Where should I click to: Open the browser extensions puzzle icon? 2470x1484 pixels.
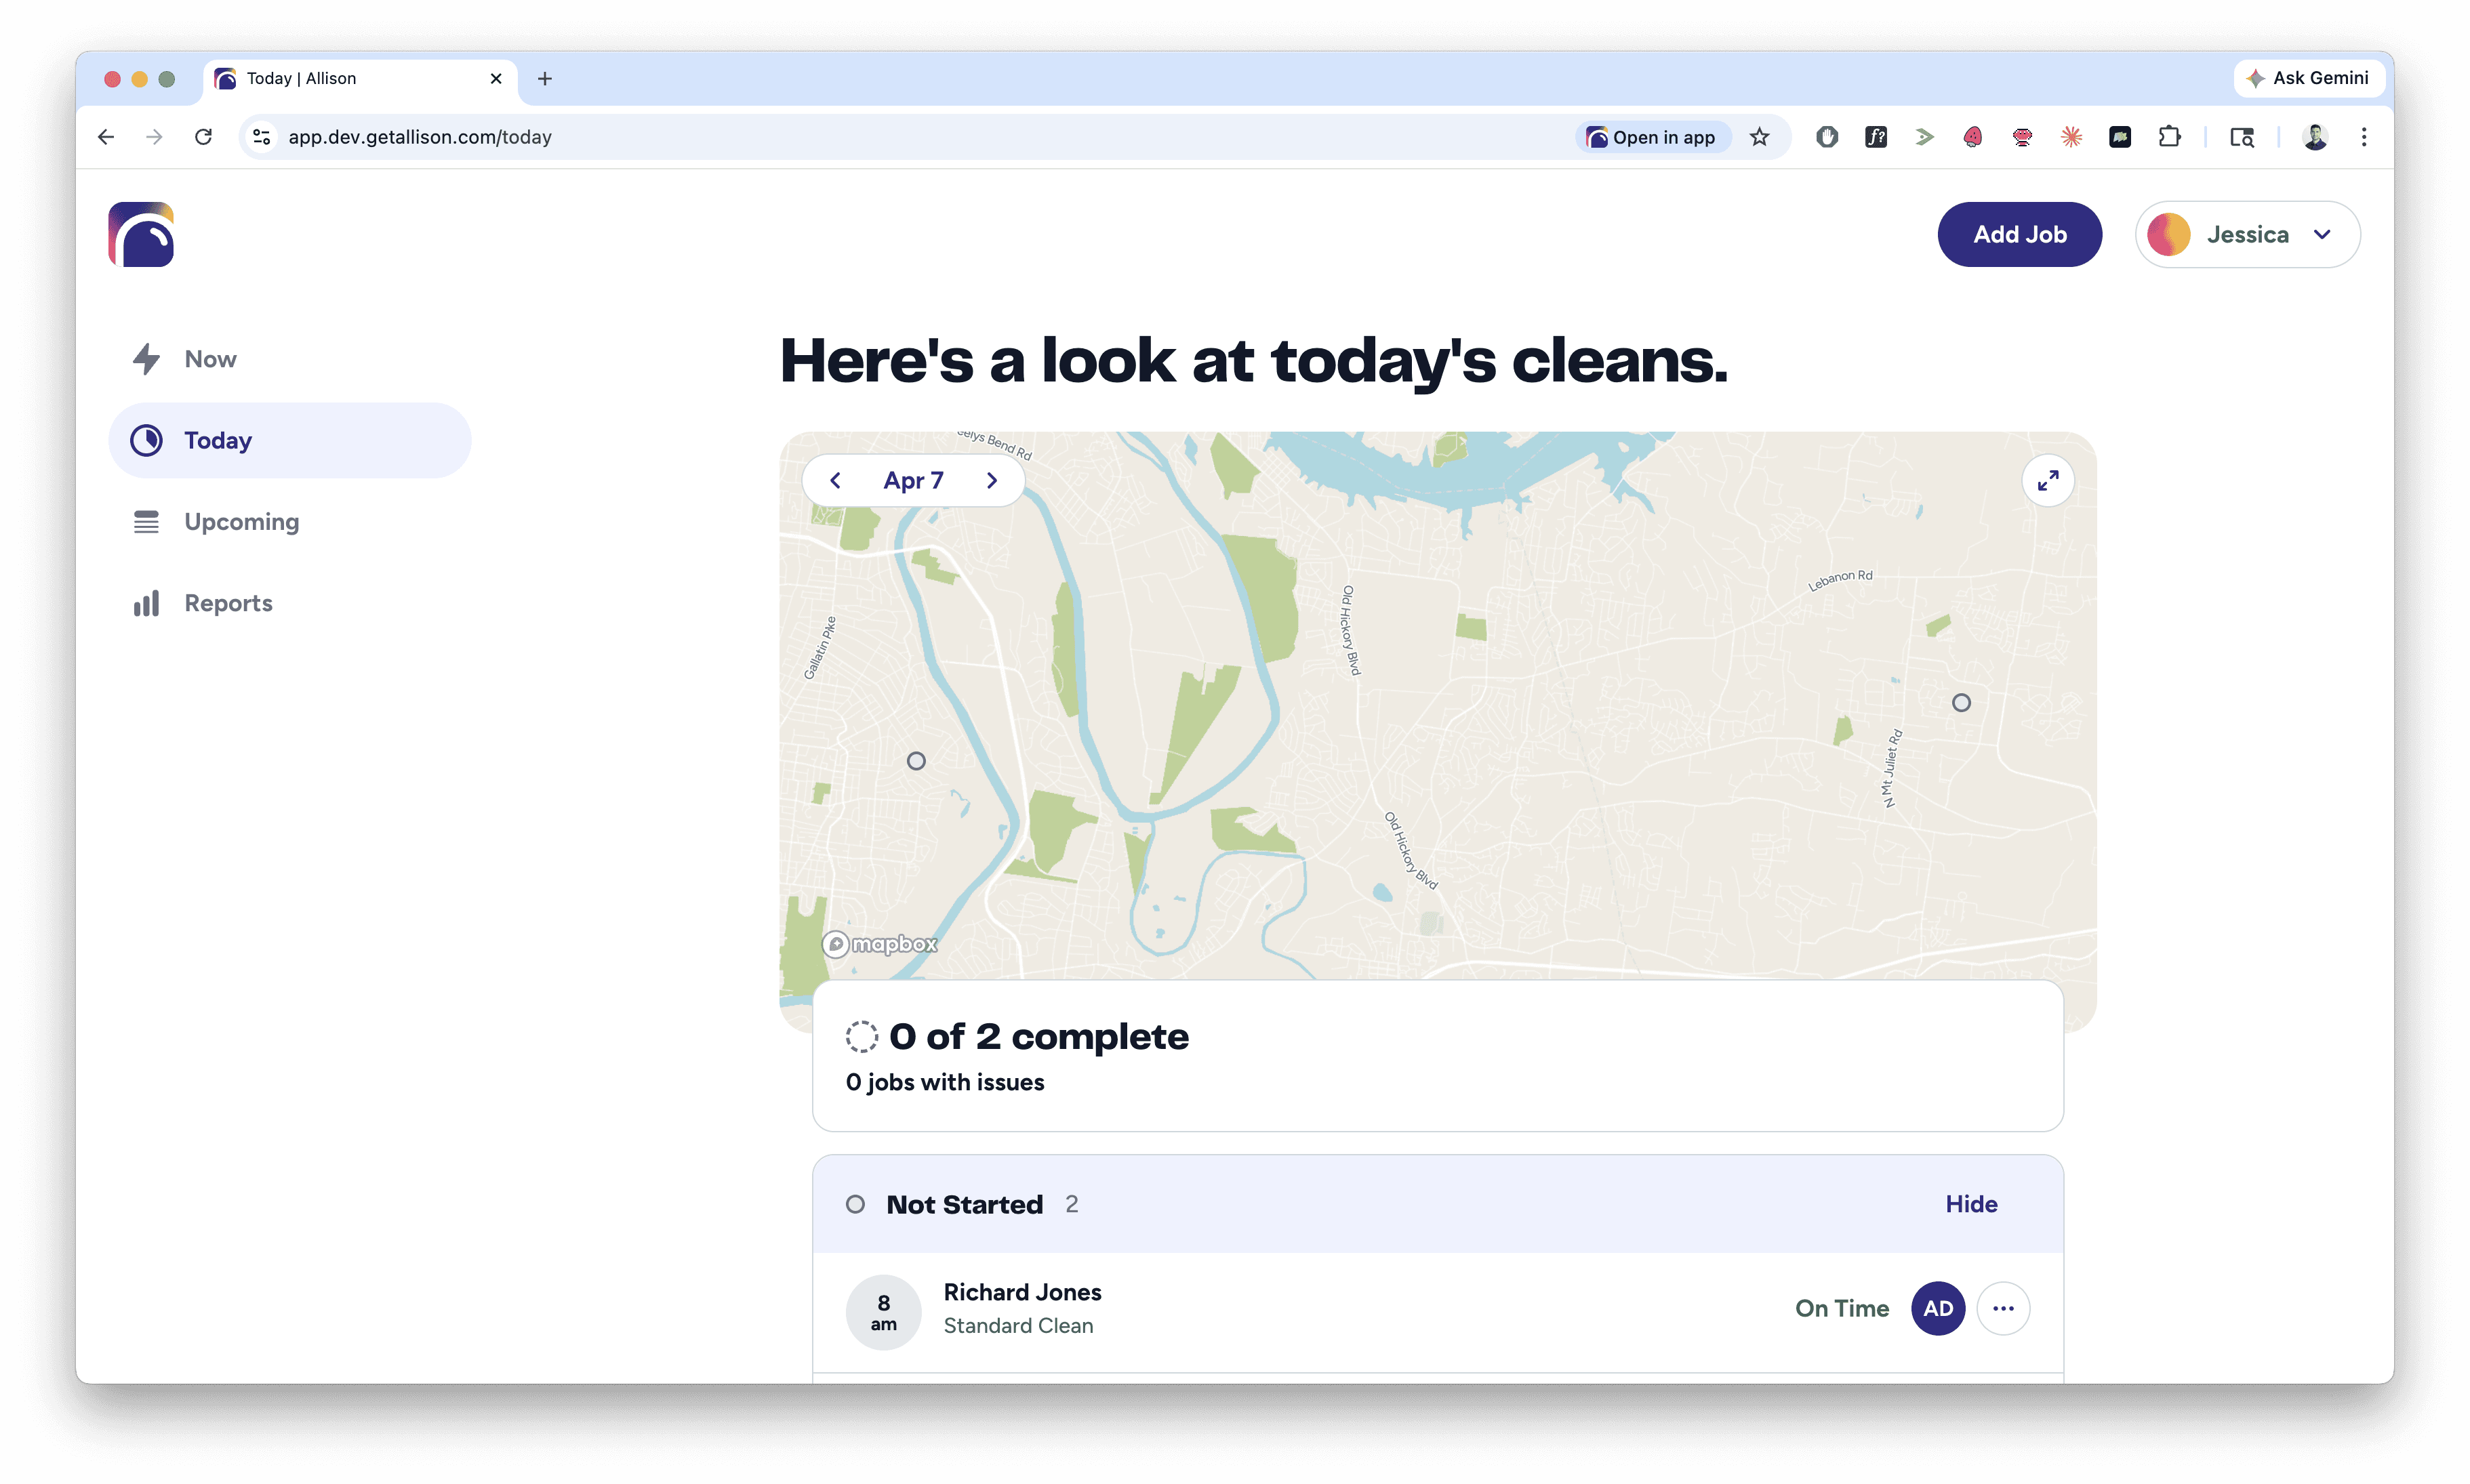(2168, 137)
